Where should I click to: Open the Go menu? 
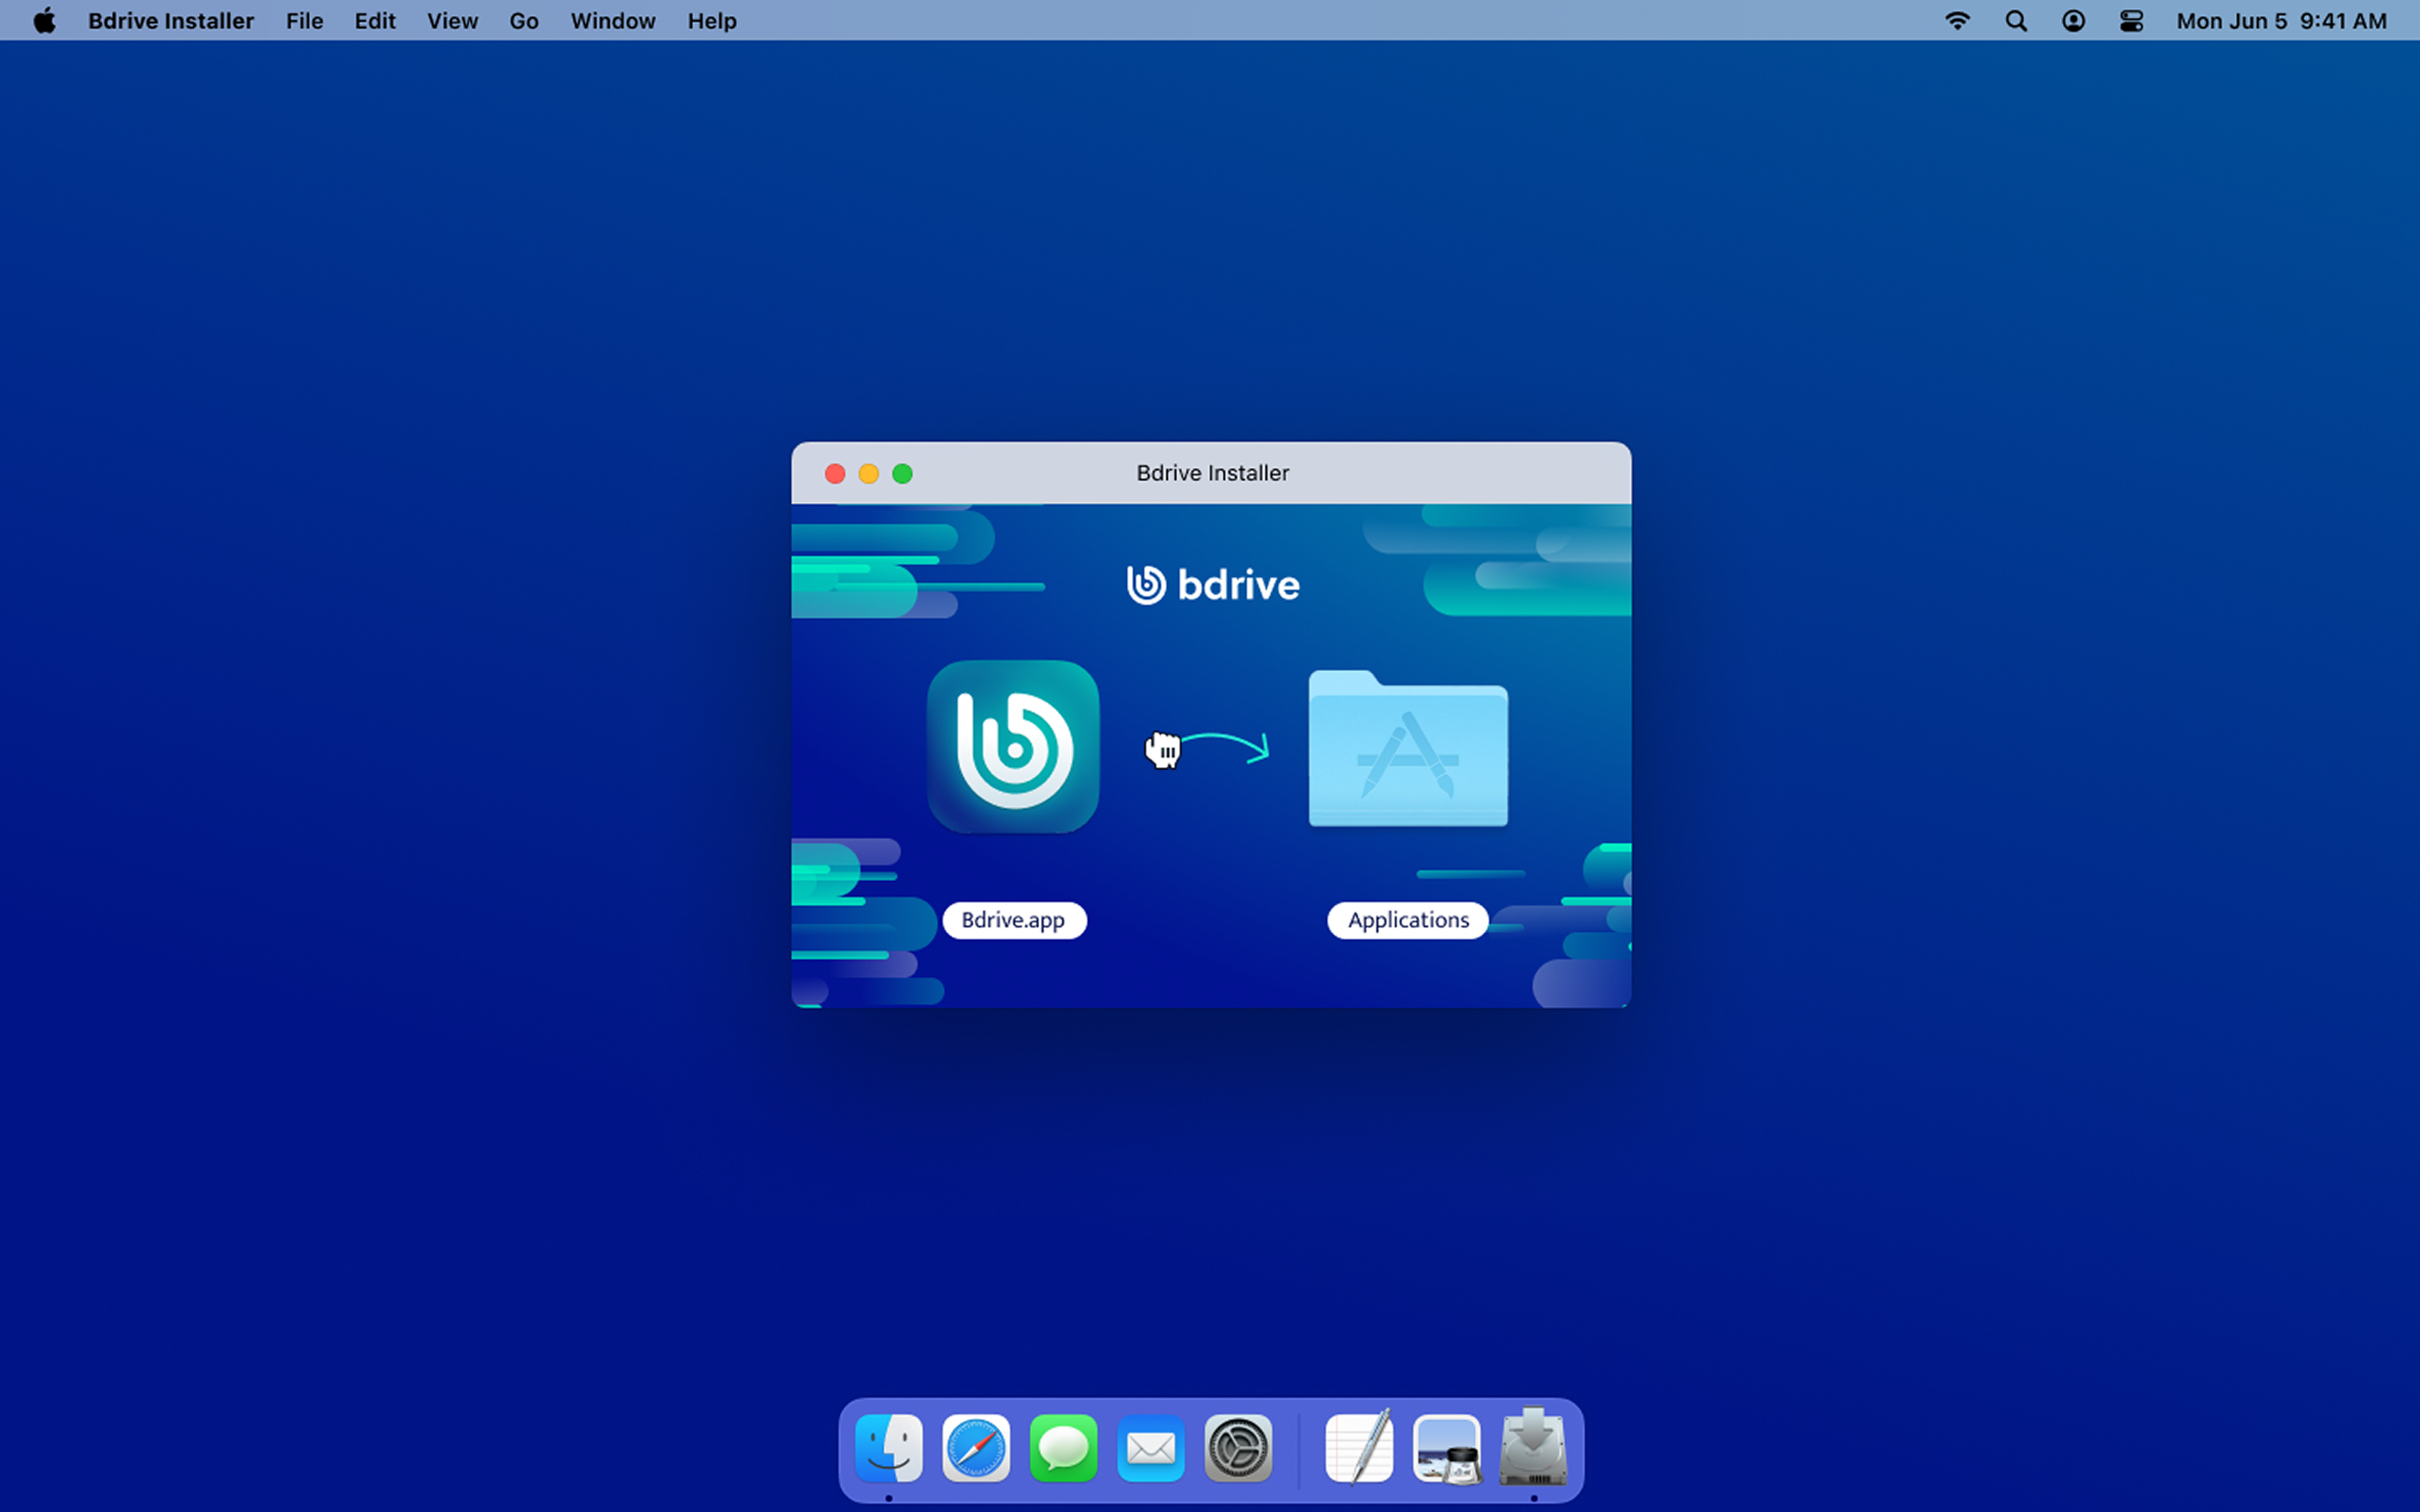click(524, 21)
